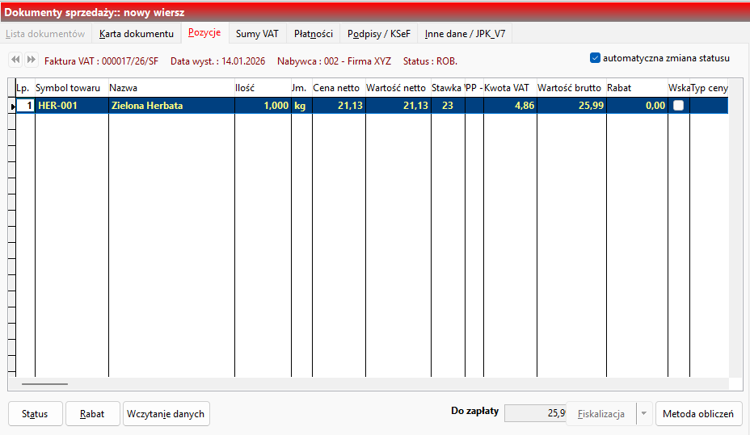Viewport: 750px width, 435px height.
Task: Click the Rabat button
Action: tap(92, 414)
